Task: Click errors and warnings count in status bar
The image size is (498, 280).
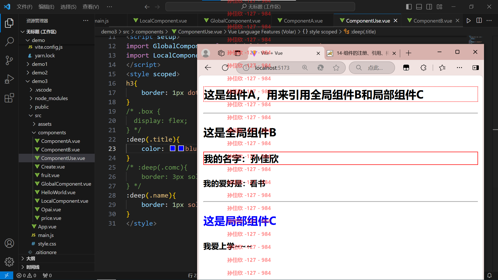Action: click(x=26, y=275)
